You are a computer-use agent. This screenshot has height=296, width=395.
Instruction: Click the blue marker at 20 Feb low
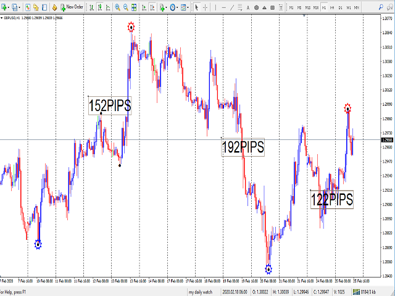pos(268,269)
